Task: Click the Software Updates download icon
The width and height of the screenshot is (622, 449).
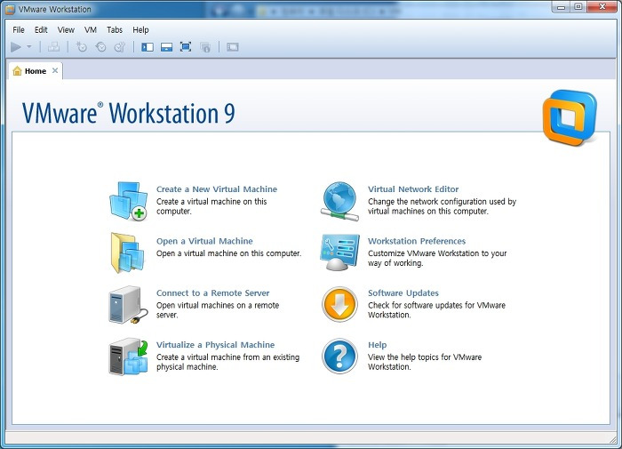Action: (339, 304)
